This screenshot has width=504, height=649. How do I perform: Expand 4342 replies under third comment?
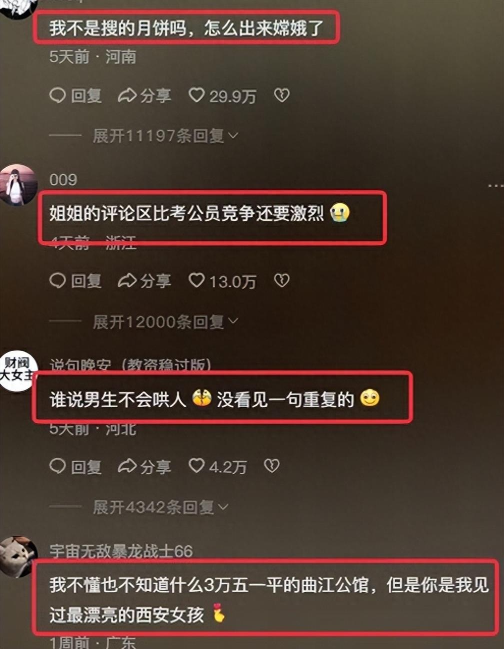[160, 507]
